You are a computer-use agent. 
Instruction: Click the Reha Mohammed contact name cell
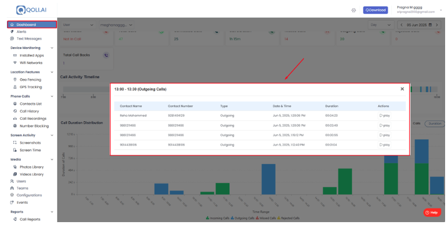pos(133,116)
